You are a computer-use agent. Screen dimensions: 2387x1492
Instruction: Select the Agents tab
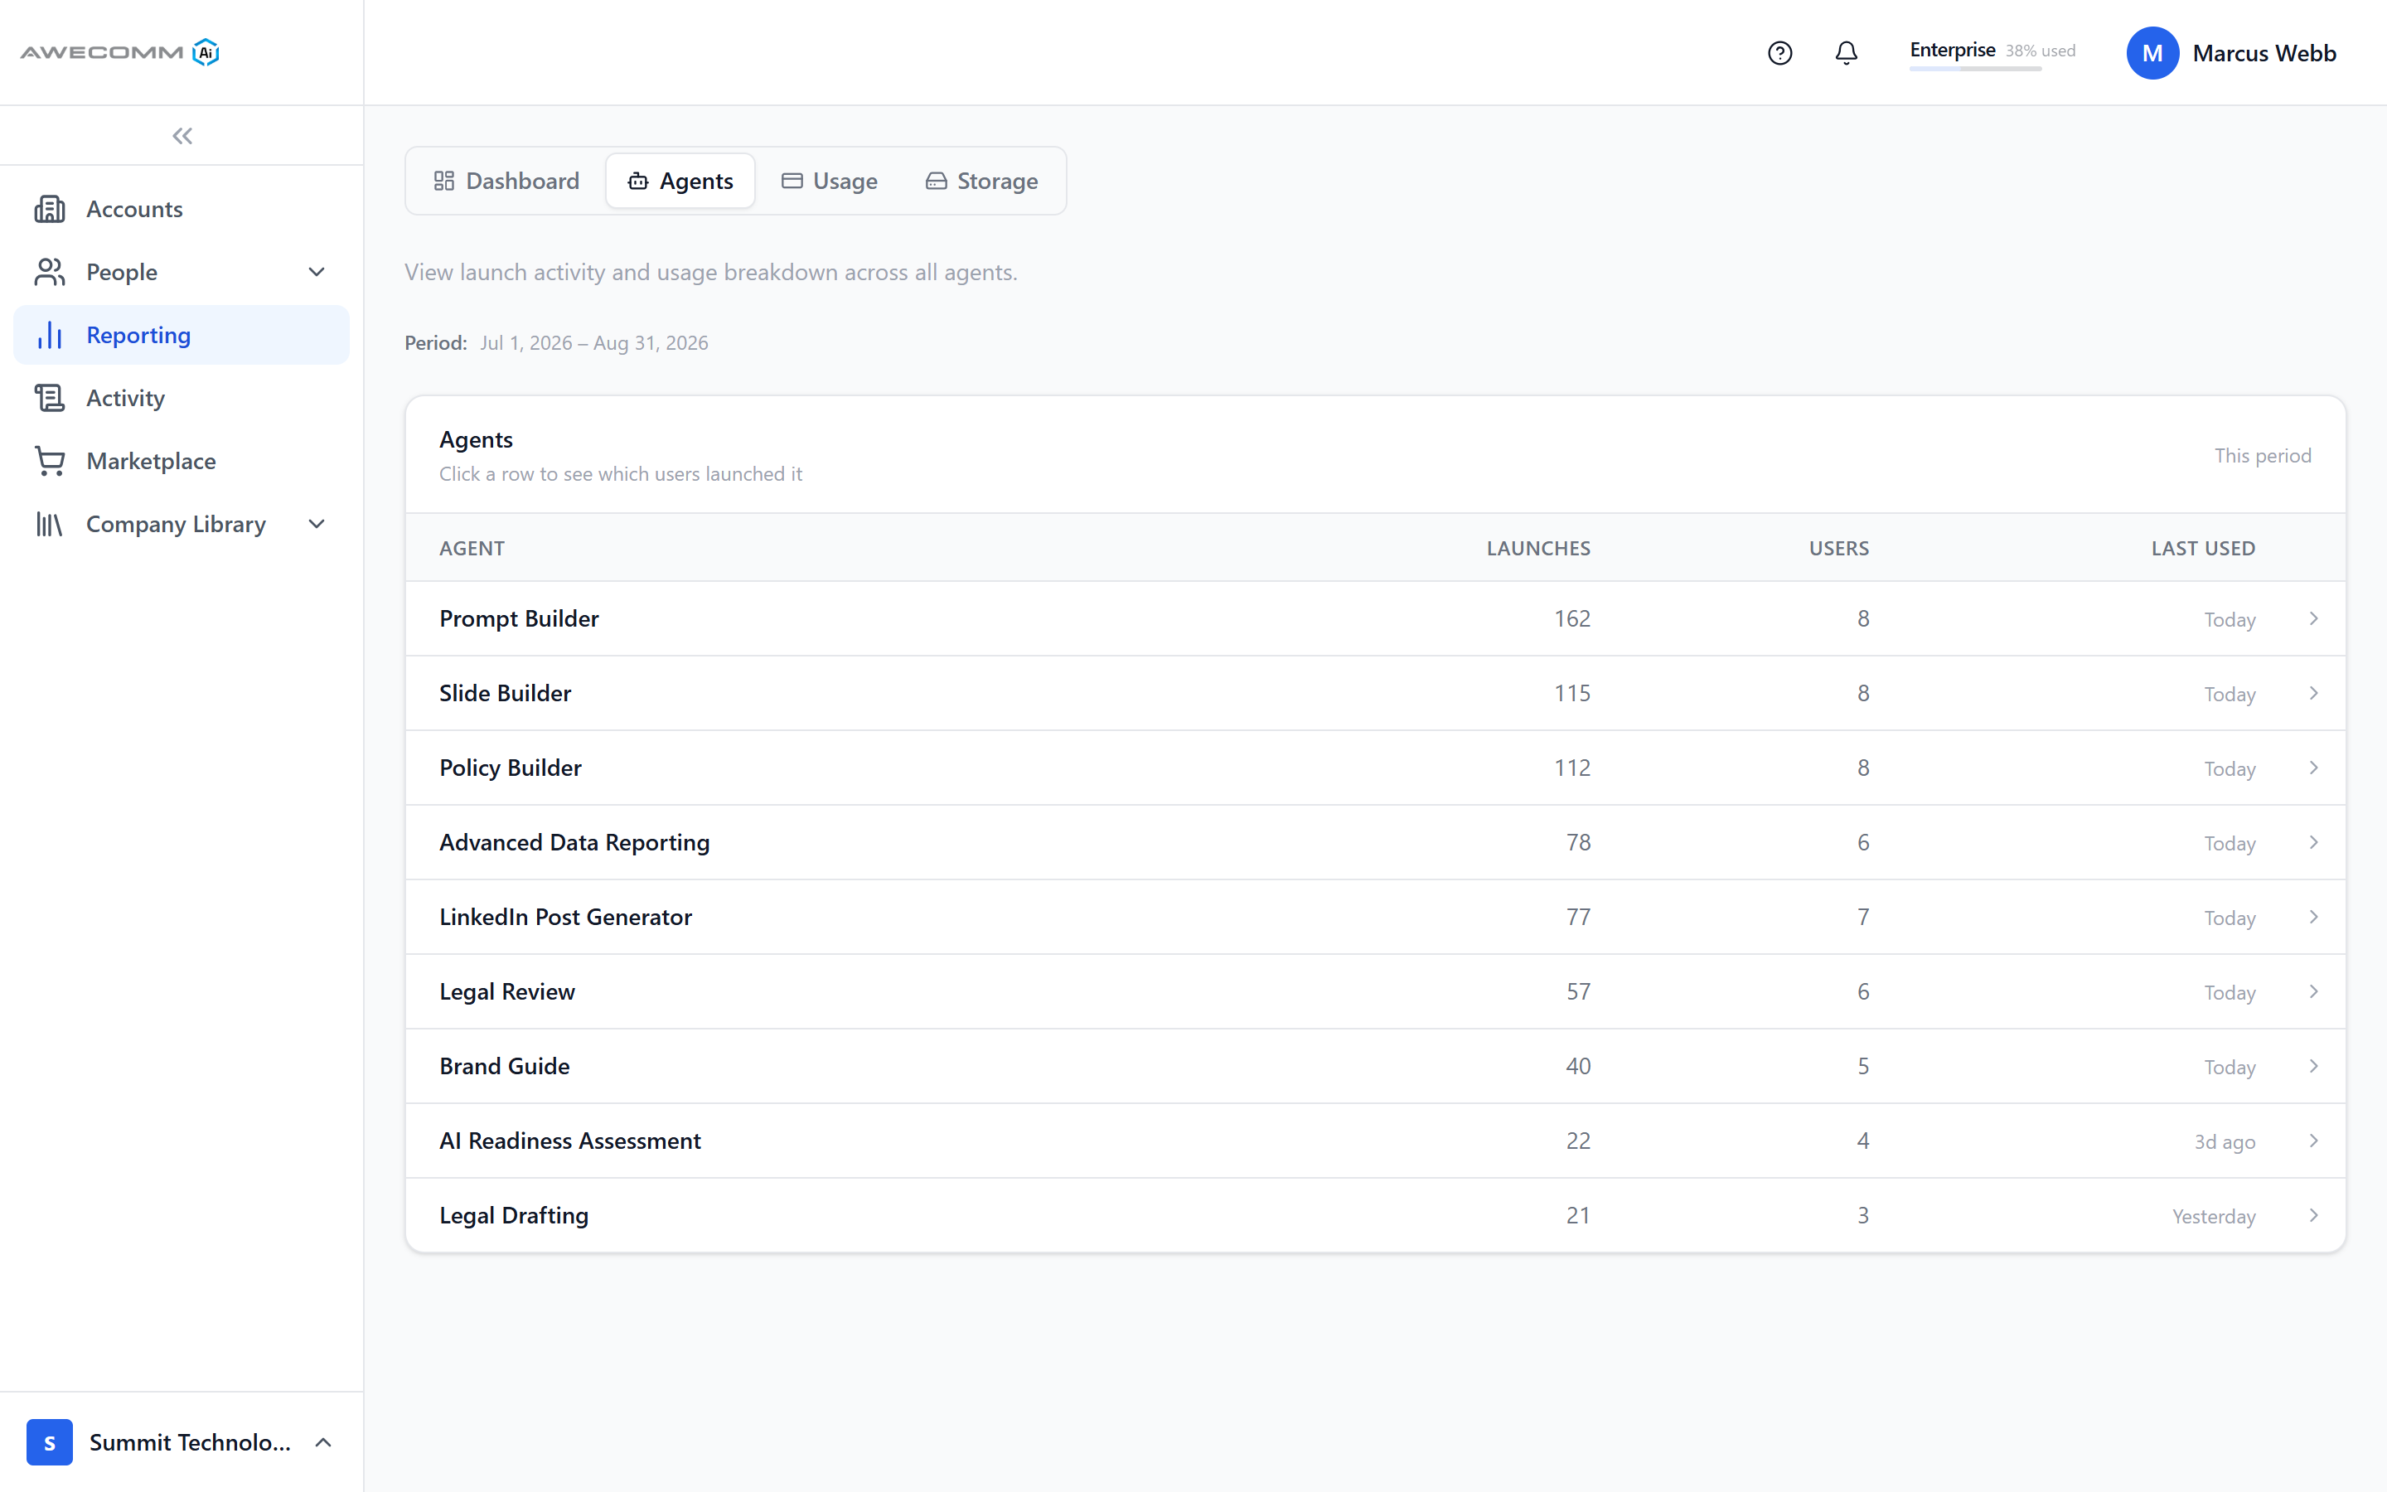click(x=680, y=181)
